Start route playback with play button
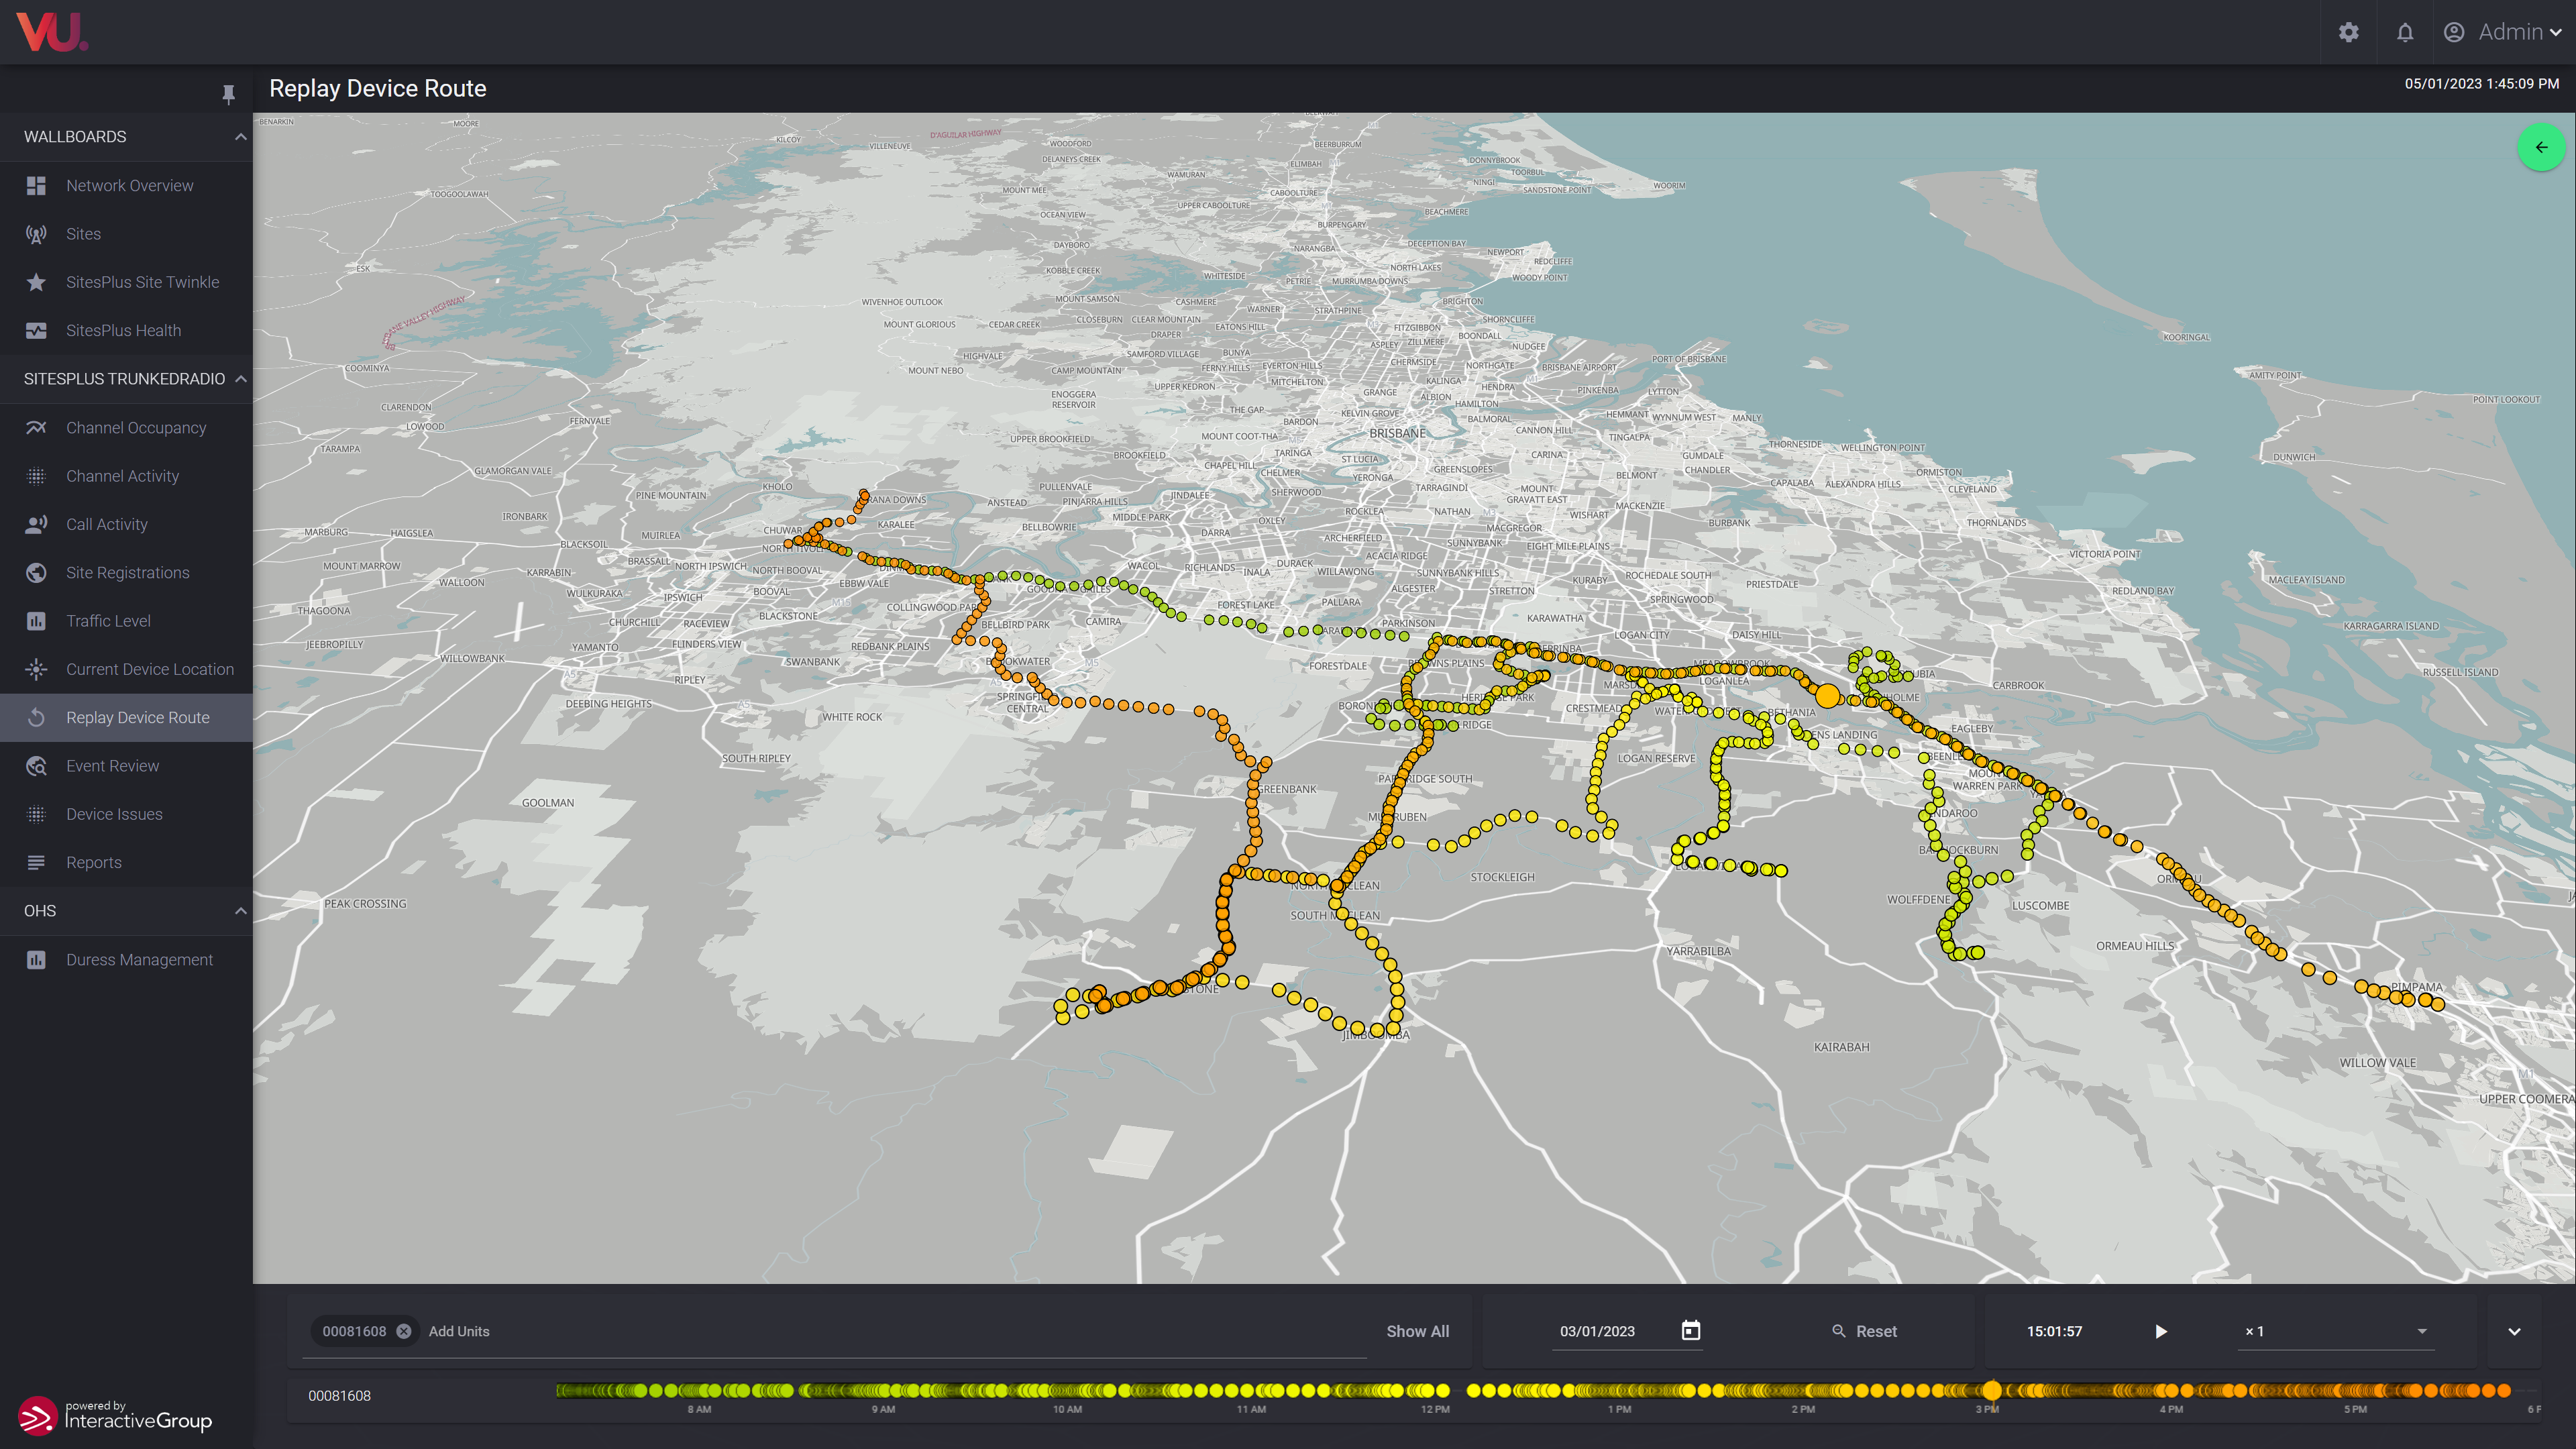The height and width of the screenshot is (1449, 2576). [2161, 1331]
